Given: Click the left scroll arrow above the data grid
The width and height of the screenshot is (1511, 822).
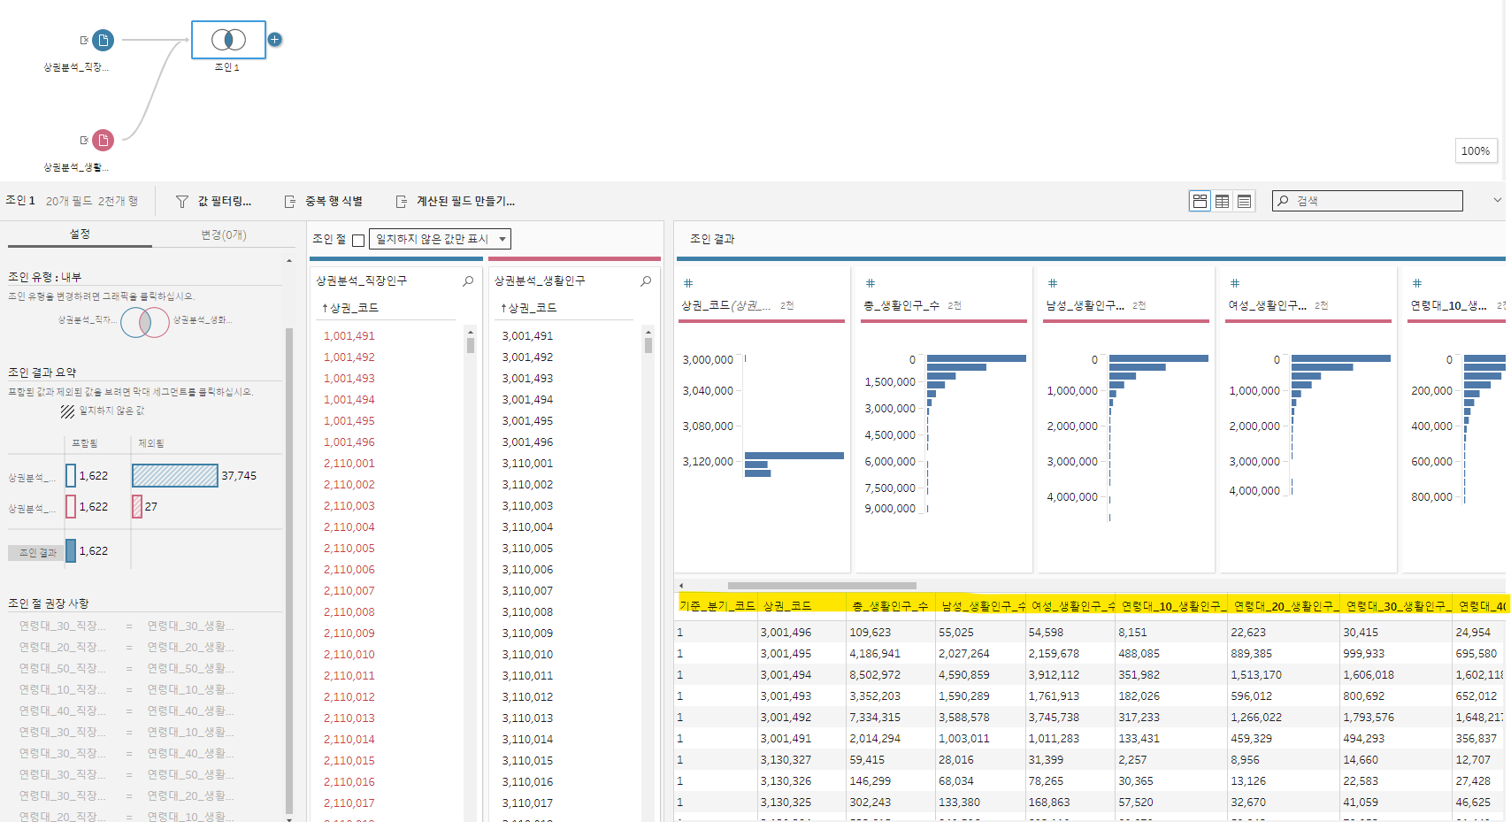Looking at the screenshot, I should pyautogui.click(x=681, y=586).
